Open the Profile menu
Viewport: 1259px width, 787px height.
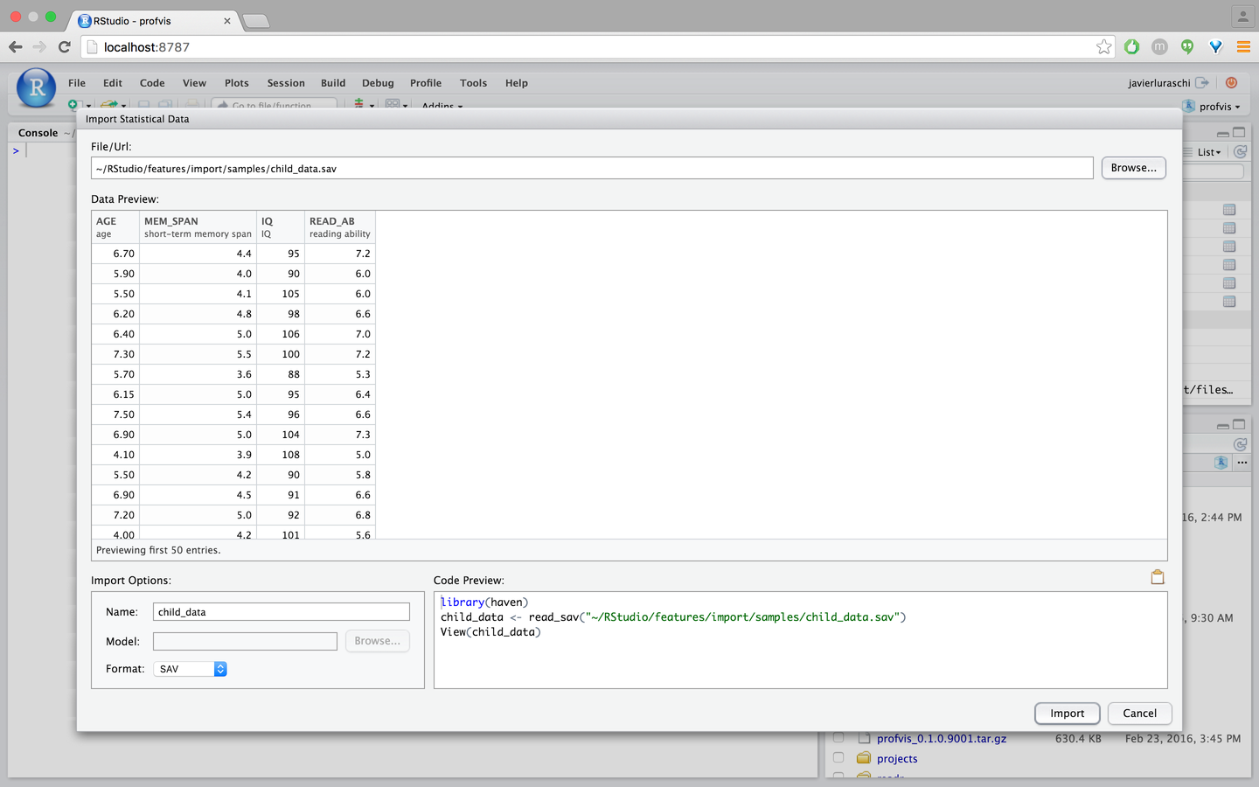(425, 83)
